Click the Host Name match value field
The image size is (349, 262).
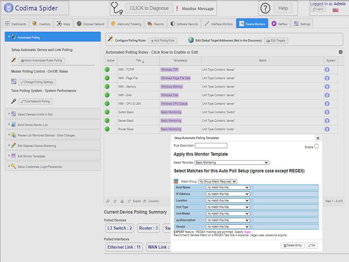(286, 187)
